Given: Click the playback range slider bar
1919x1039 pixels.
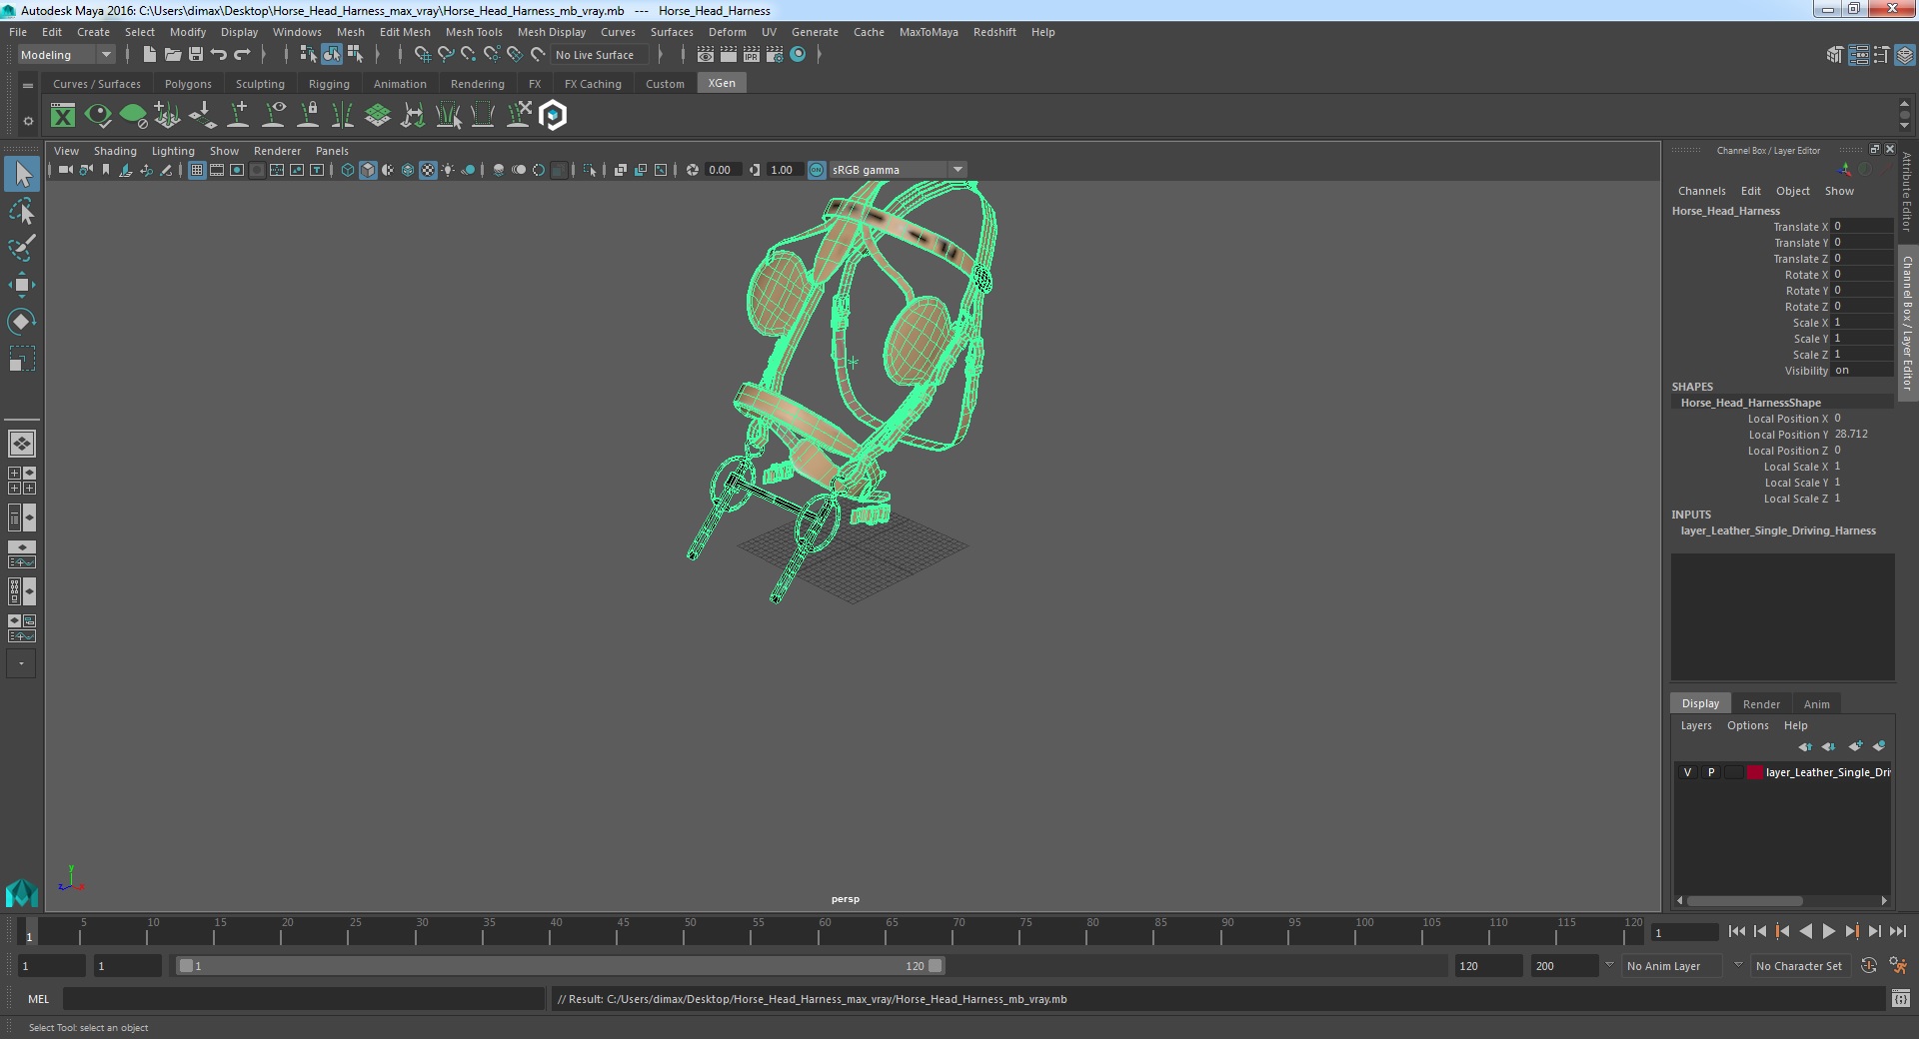Looking at the screenshot, I should click(x=560, y=966).
